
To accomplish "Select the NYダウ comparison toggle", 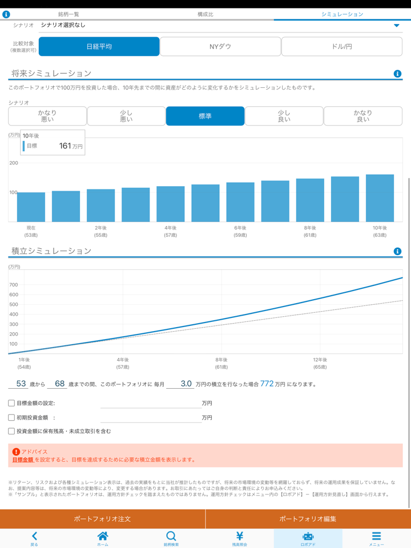I will [x=220, y=47].
